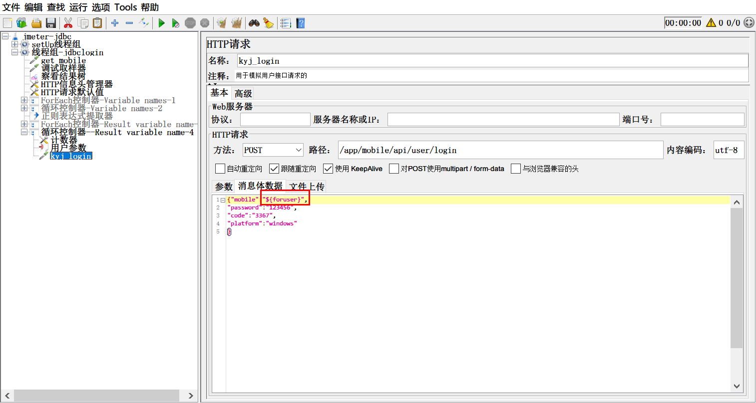The image size is (756, 403).
Task: Click Start no pauses toolbar icon
Action: 175,23
